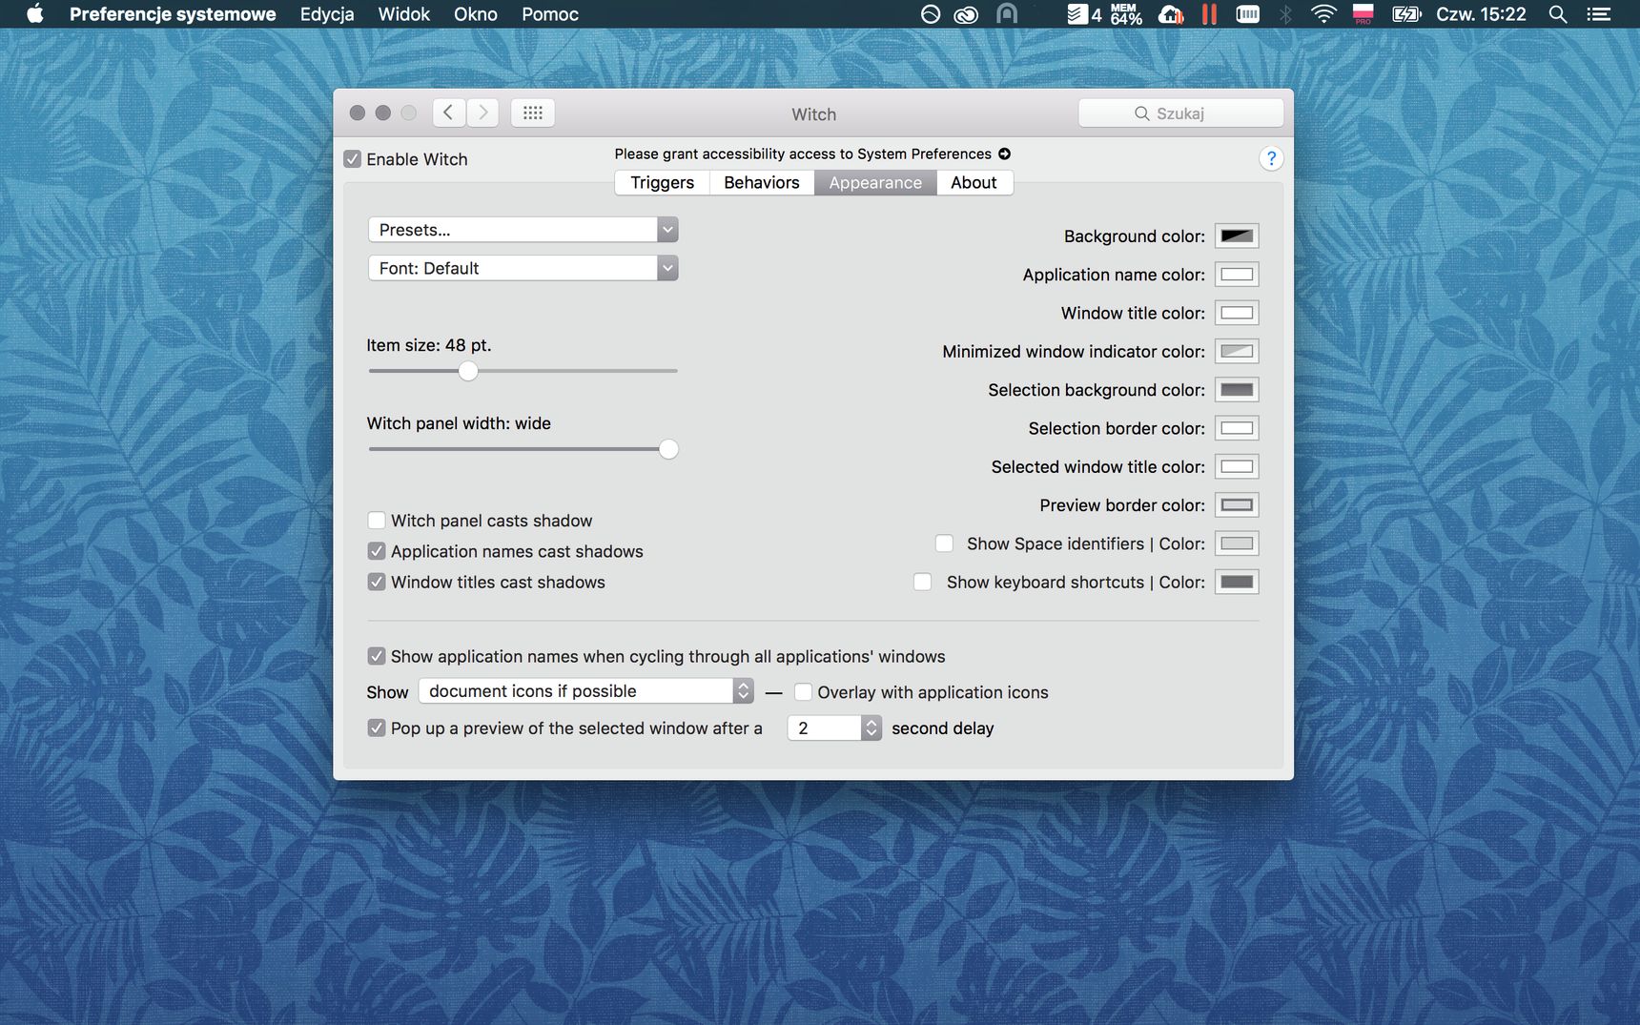The width and height of the screenshot is (1640, 1025).
Task: Click Please grant accessibility access link
Action: point(803,154)
